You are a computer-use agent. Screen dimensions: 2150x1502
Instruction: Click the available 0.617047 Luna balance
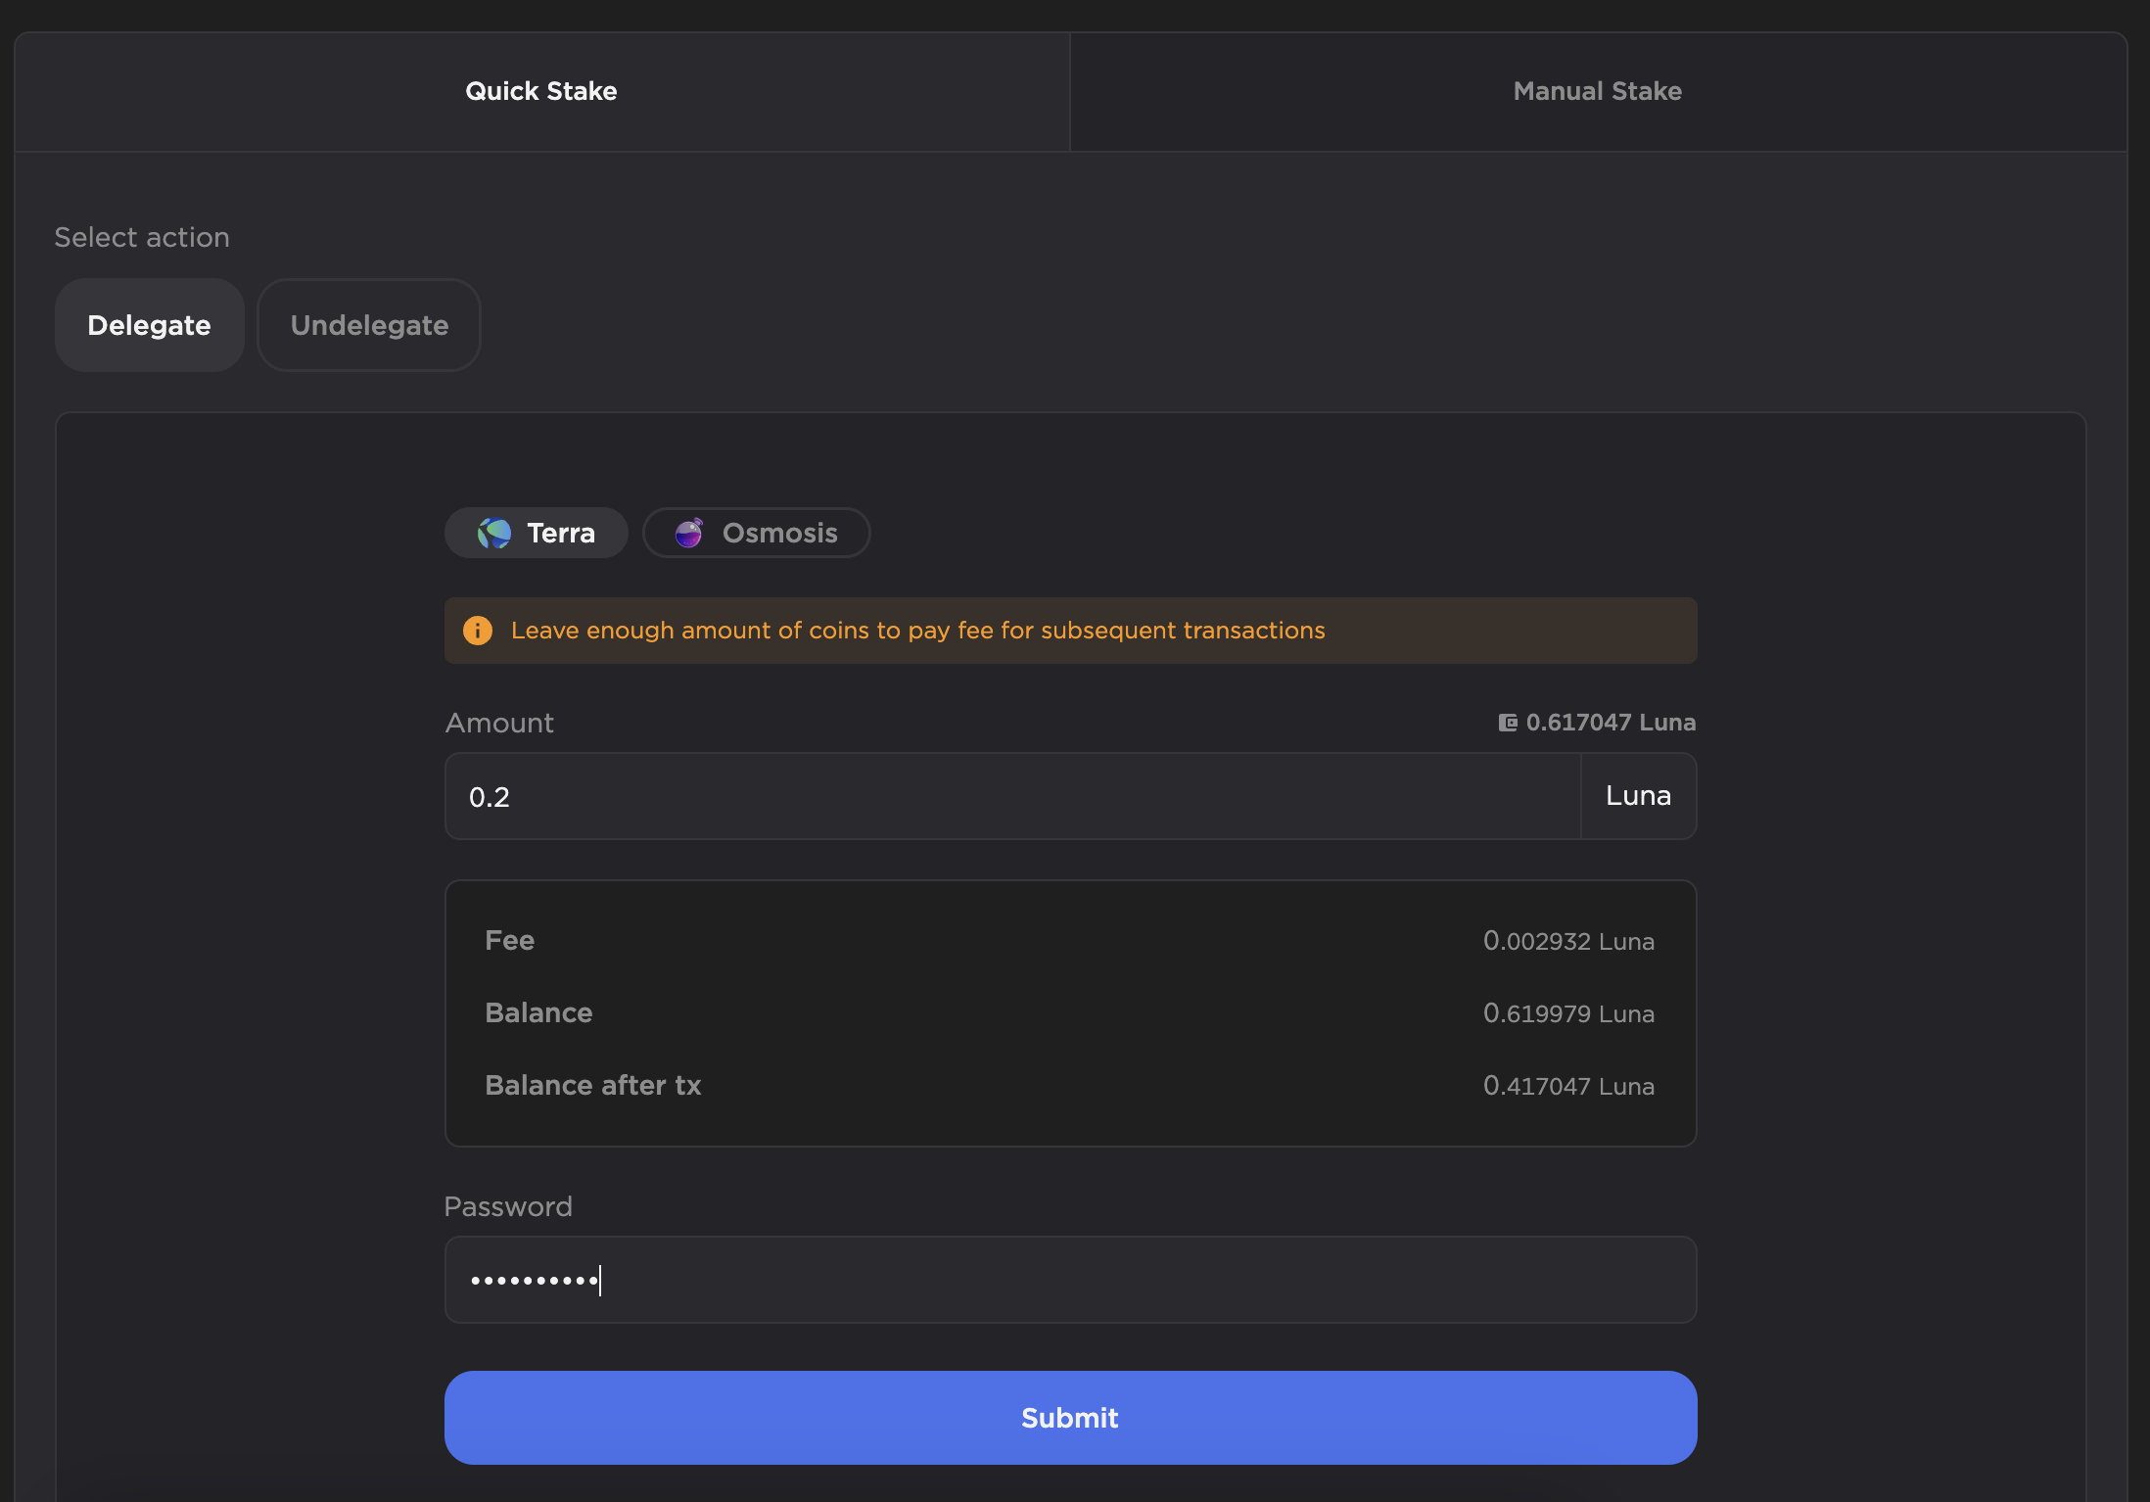click(x=1611, y=723)
